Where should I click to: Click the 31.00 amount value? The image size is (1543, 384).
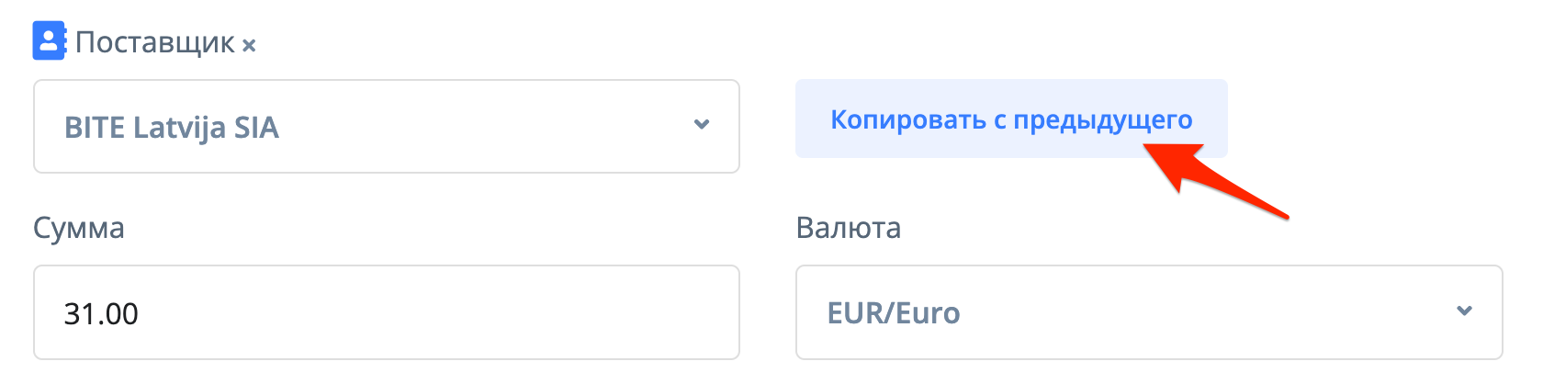[x=101, y=314]
